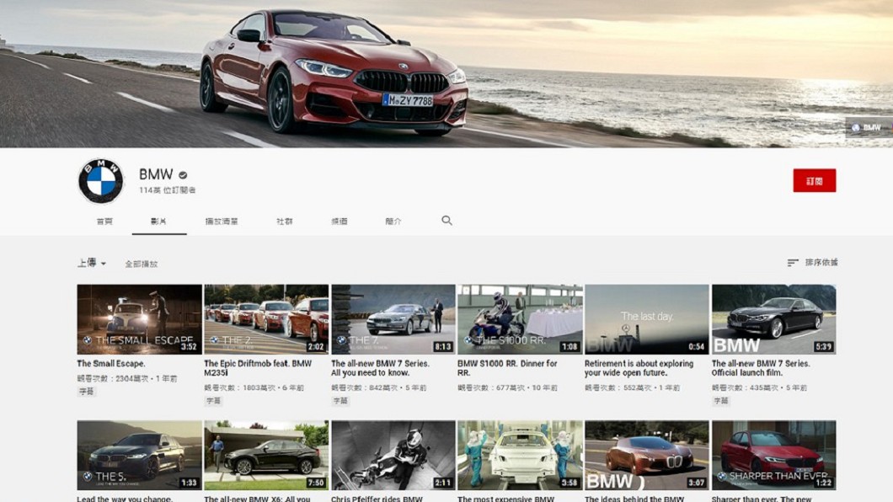Open the Community tab
This screenshot has width=893, height=502.
[285, 222]
